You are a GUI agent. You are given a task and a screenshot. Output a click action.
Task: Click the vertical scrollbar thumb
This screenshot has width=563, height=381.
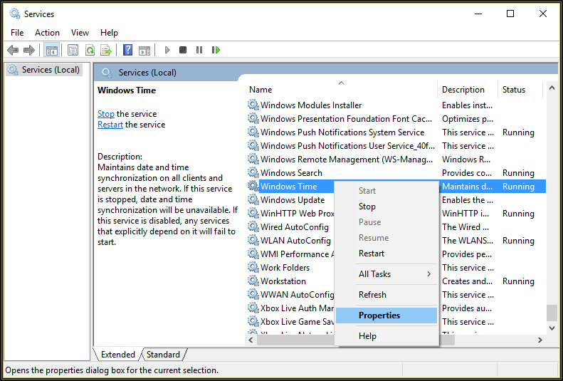(x=552, y=313)
